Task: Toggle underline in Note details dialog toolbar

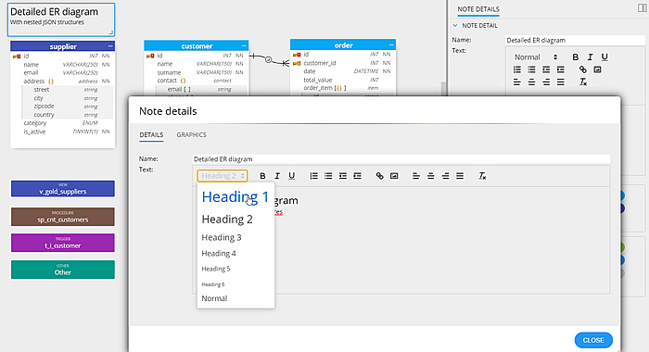Action: coord(292,176)
